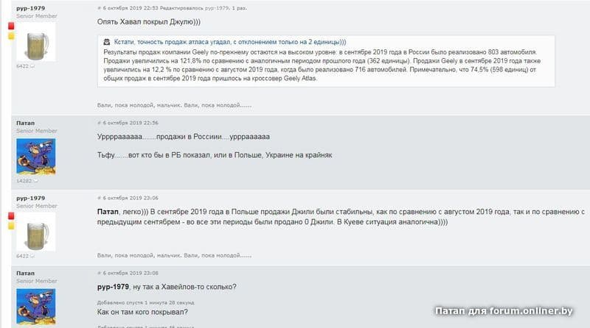Open the quoted post link about Atlas sales

(x=230, y=42)
